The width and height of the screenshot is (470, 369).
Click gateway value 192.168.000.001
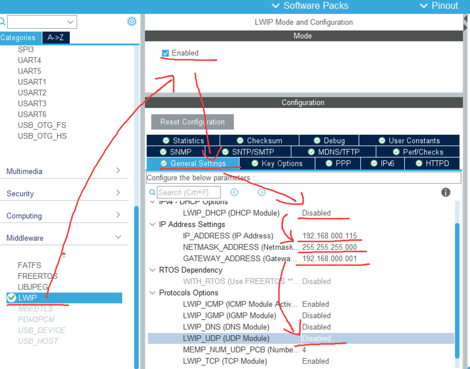tap(330, 258)
